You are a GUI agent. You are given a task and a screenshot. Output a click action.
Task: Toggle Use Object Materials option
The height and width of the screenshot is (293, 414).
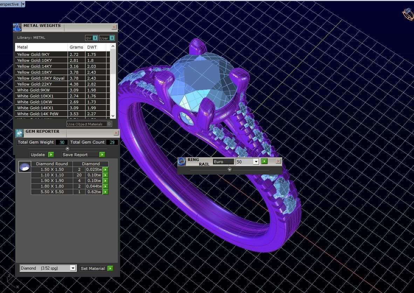point(109,124)
